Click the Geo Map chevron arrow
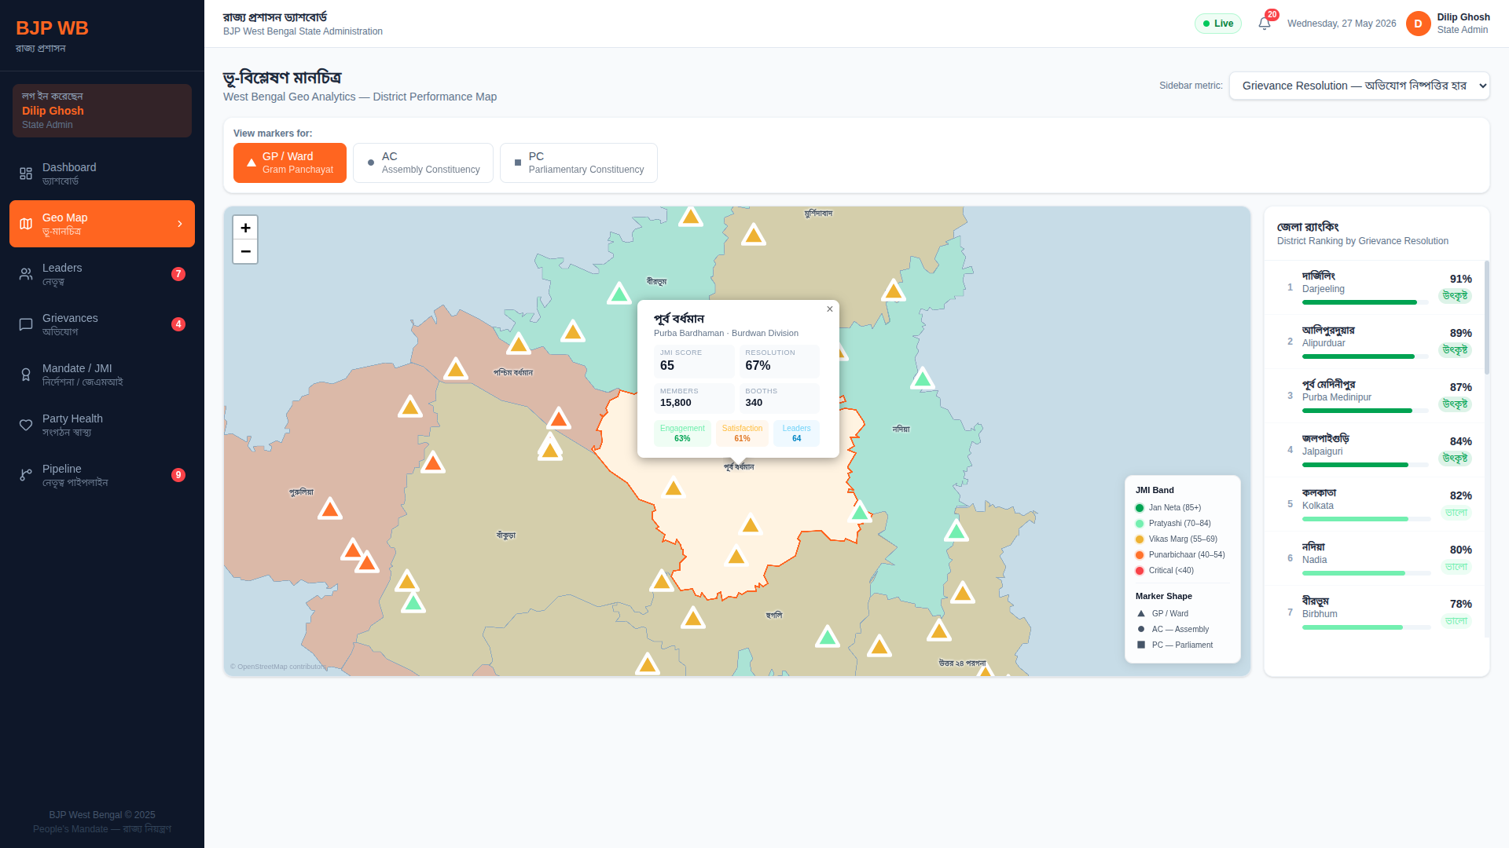The height and width of the screenshot is (848, 1509). (x=180, y=224)
